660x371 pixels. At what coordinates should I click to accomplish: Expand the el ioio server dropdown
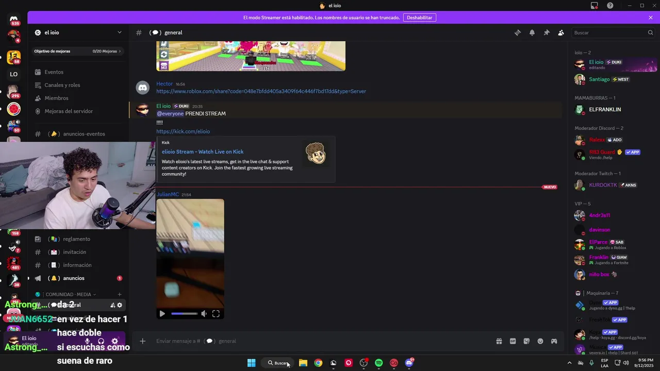pyautogui.click(x=120, y=32)
